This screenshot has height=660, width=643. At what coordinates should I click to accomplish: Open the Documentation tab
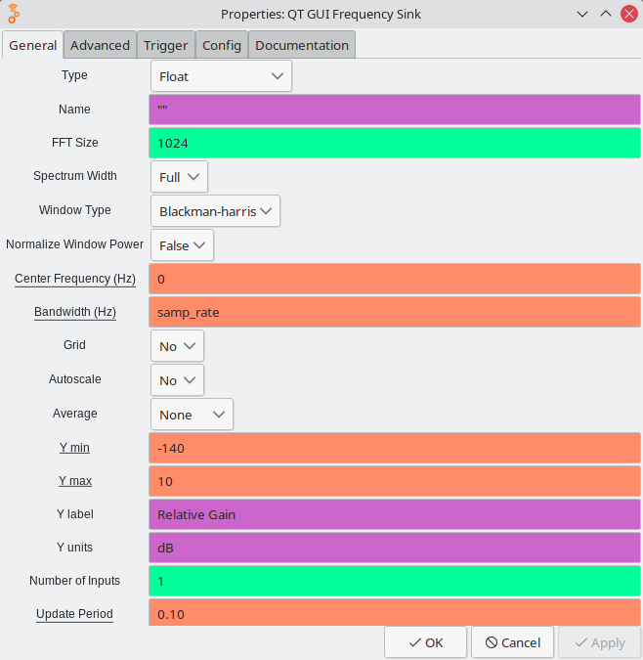tap(301, 45)
